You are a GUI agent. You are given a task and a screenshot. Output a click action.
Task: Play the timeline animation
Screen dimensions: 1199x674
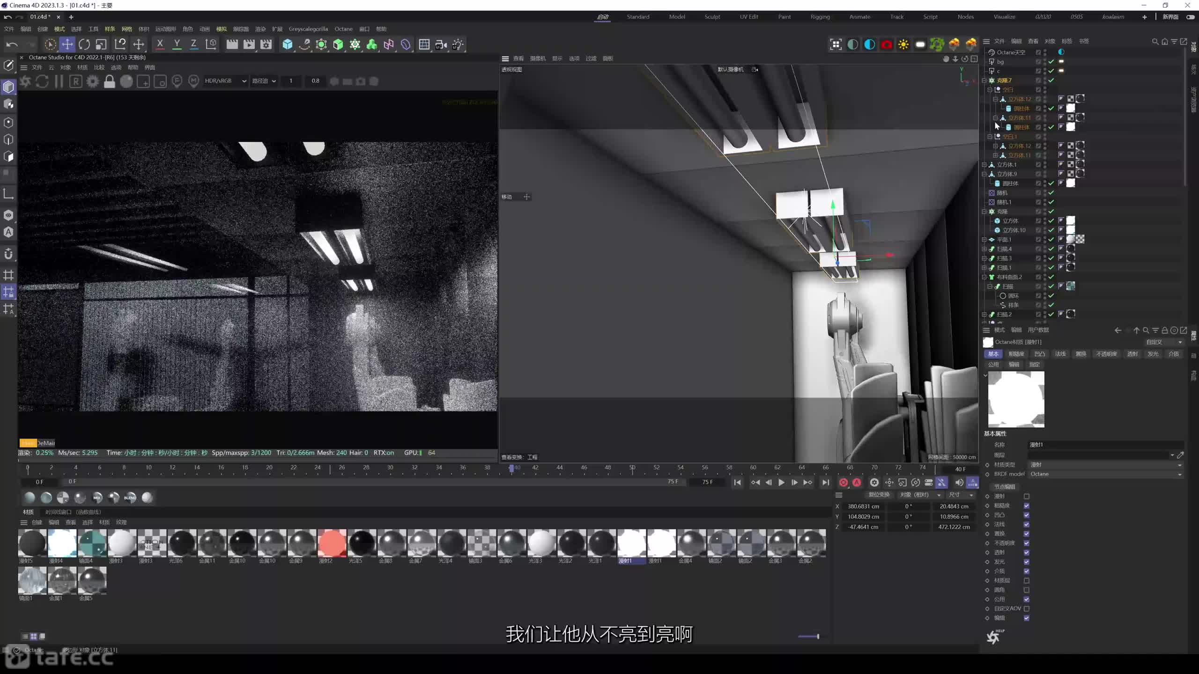click(x=781, y=483)
